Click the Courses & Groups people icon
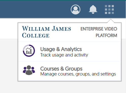 tap(29, 70)
